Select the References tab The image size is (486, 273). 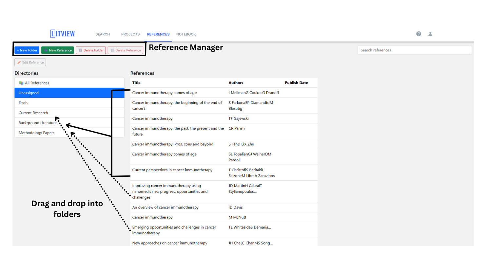(158, 34)
